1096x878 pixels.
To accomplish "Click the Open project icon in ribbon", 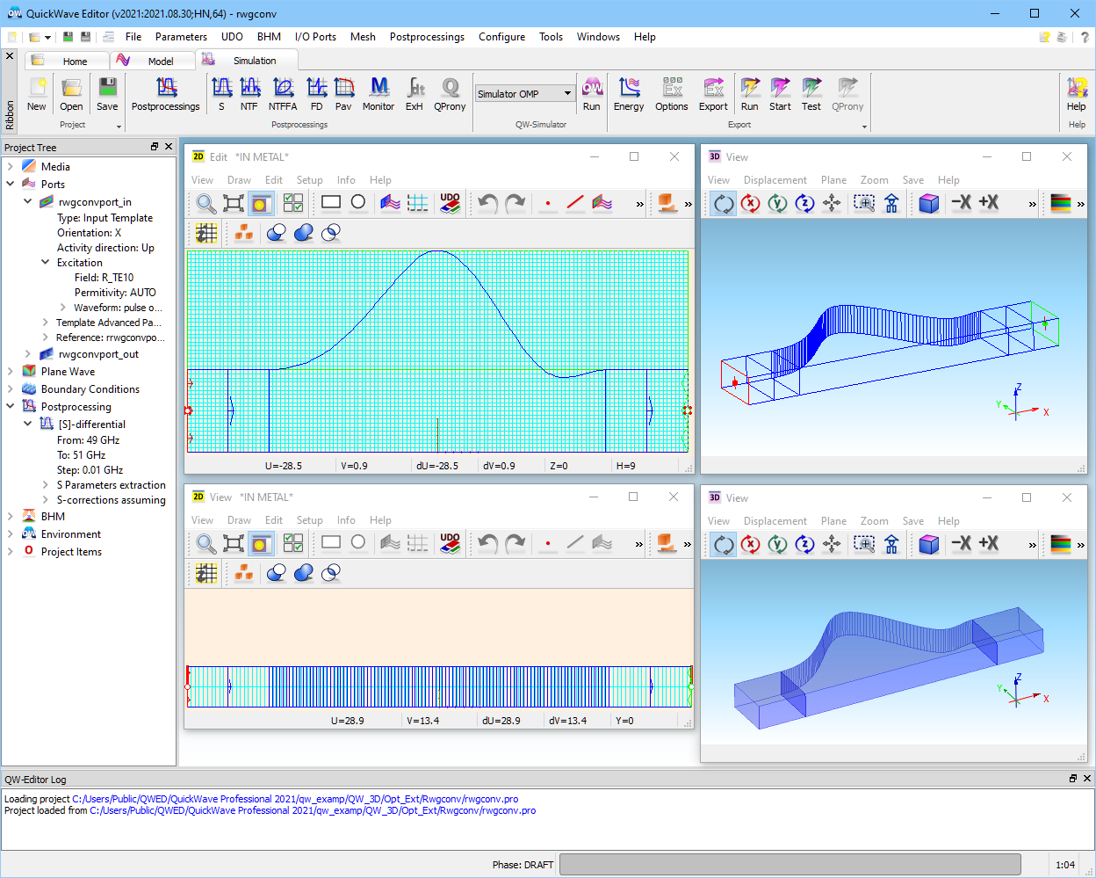I will coord(71,93).
